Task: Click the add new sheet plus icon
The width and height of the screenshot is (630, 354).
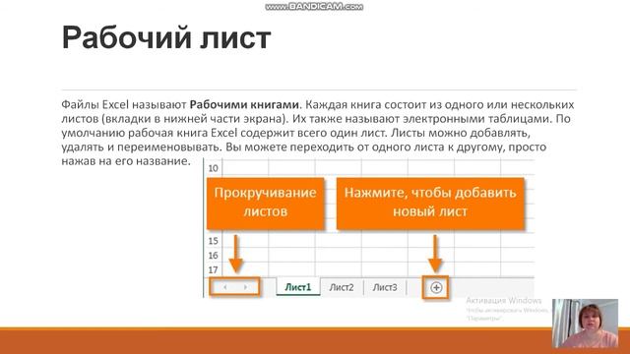Action: [436, 287]
